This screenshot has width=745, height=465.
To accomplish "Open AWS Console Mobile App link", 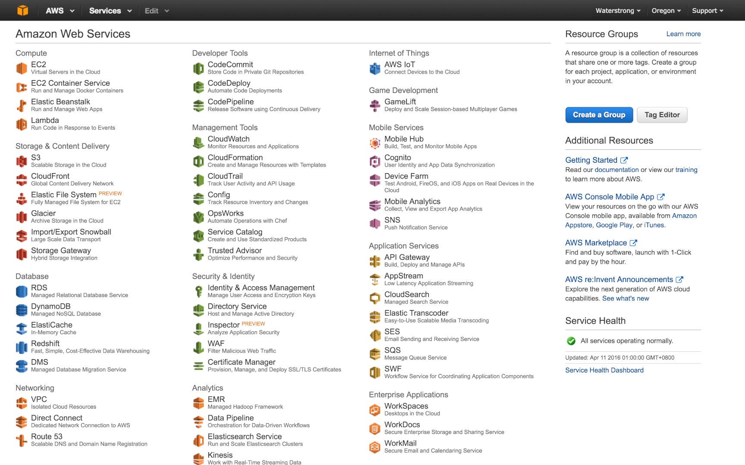I will pyautogui.click(x=615, y=197).
